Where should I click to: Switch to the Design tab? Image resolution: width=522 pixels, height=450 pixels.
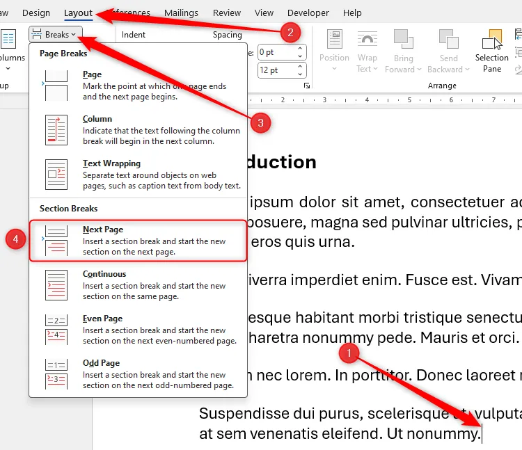coord(36,13)
